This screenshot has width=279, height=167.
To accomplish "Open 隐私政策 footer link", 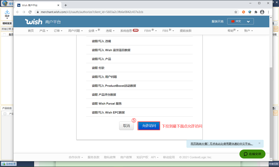I will [x=110, y=157].
